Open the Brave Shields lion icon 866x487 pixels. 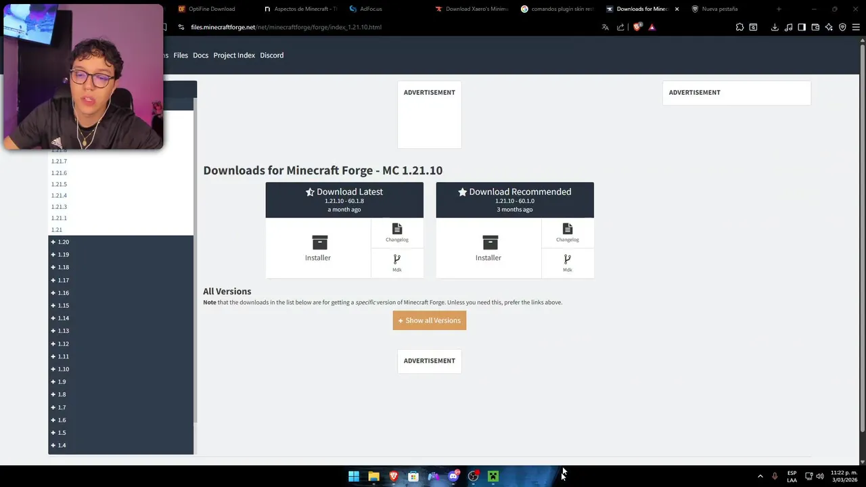point(637,27)
